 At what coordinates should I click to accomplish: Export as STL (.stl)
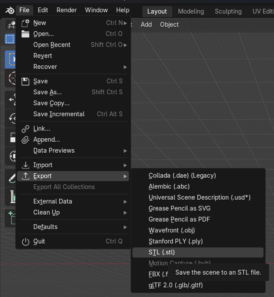pyautogui.click(x=198, y=253)
